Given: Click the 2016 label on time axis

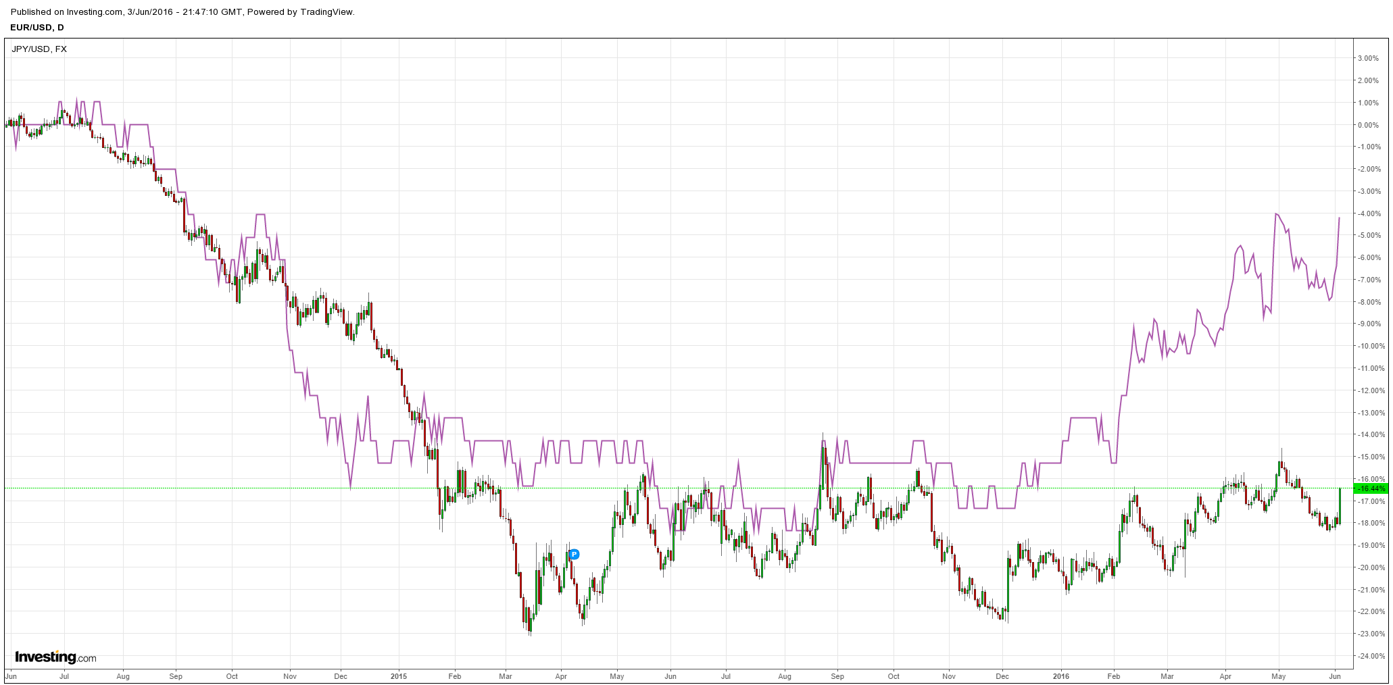Looking at the screenshot, I should (x=1061, y=676).
